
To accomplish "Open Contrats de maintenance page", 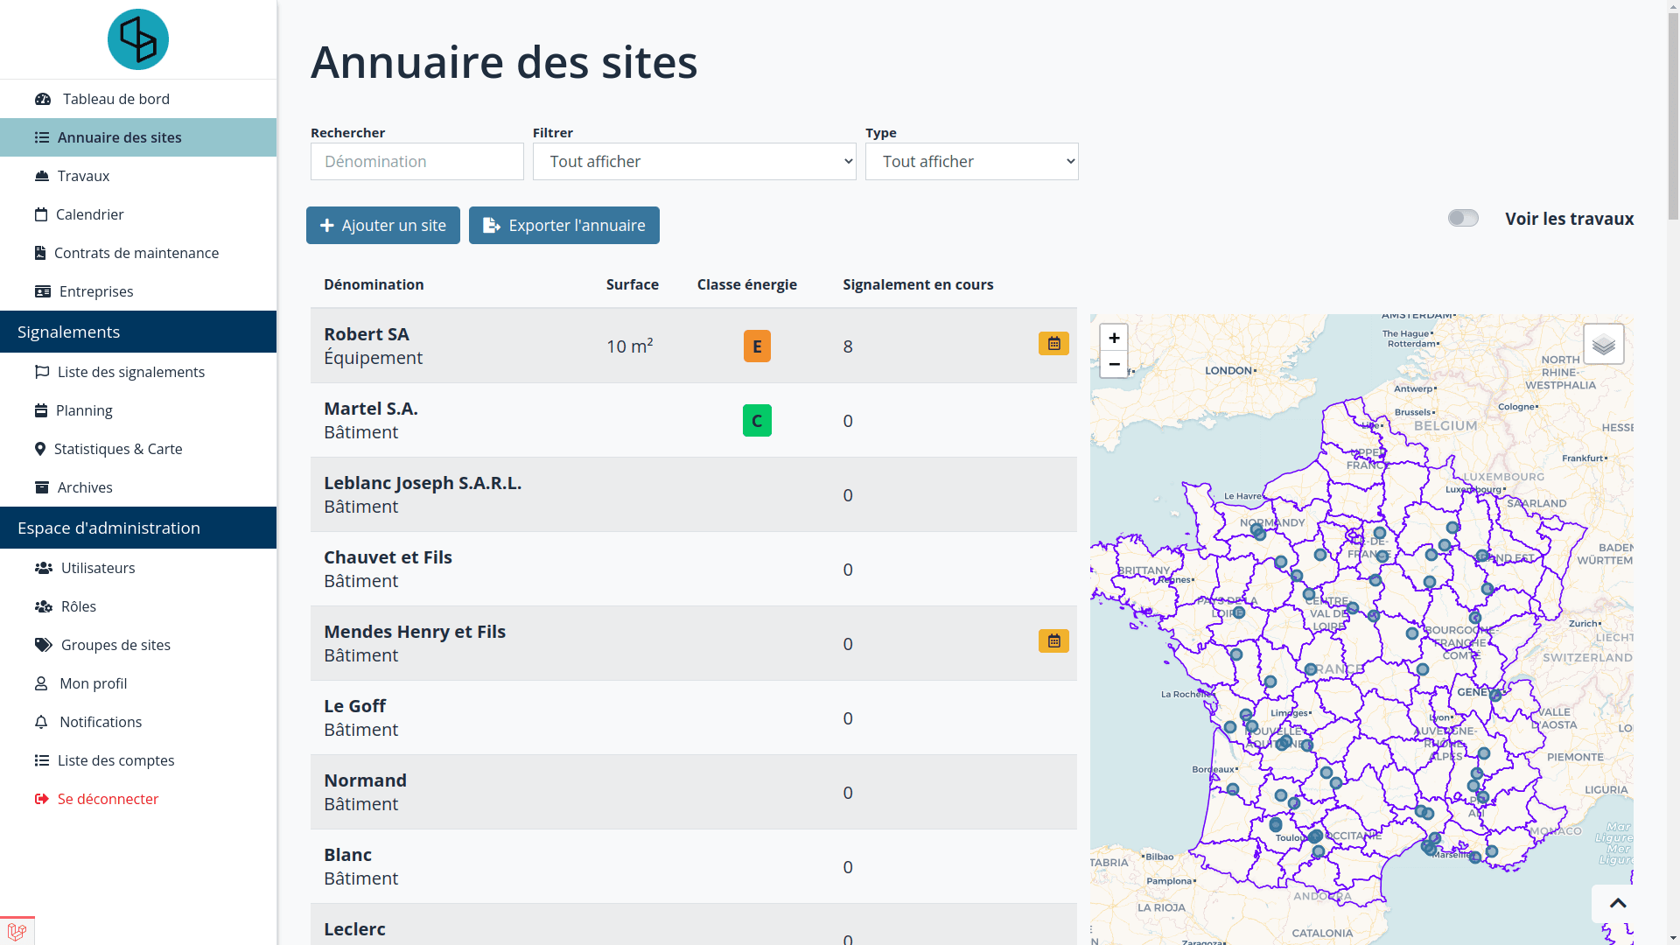I will point(136,253).
